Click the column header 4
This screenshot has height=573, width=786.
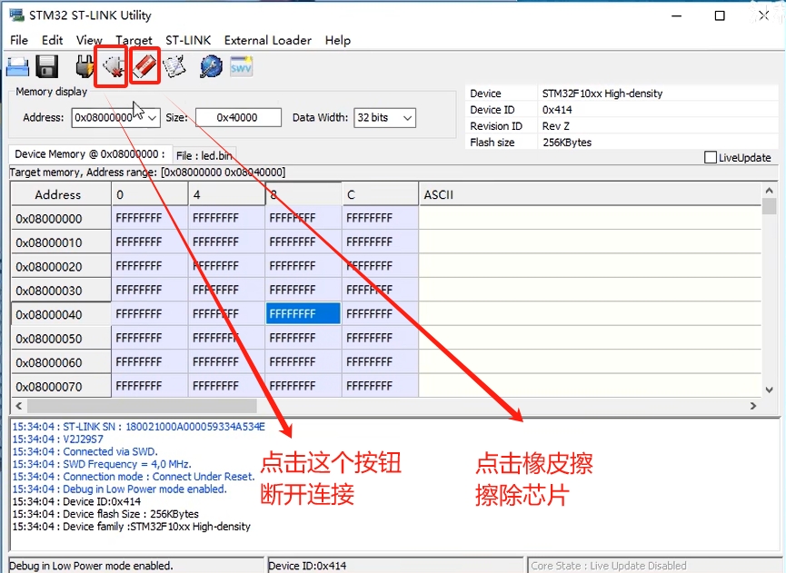click(x=226, y=194)
